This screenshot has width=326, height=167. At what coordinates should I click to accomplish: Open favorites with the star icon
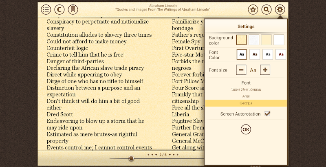coord(253,9)
